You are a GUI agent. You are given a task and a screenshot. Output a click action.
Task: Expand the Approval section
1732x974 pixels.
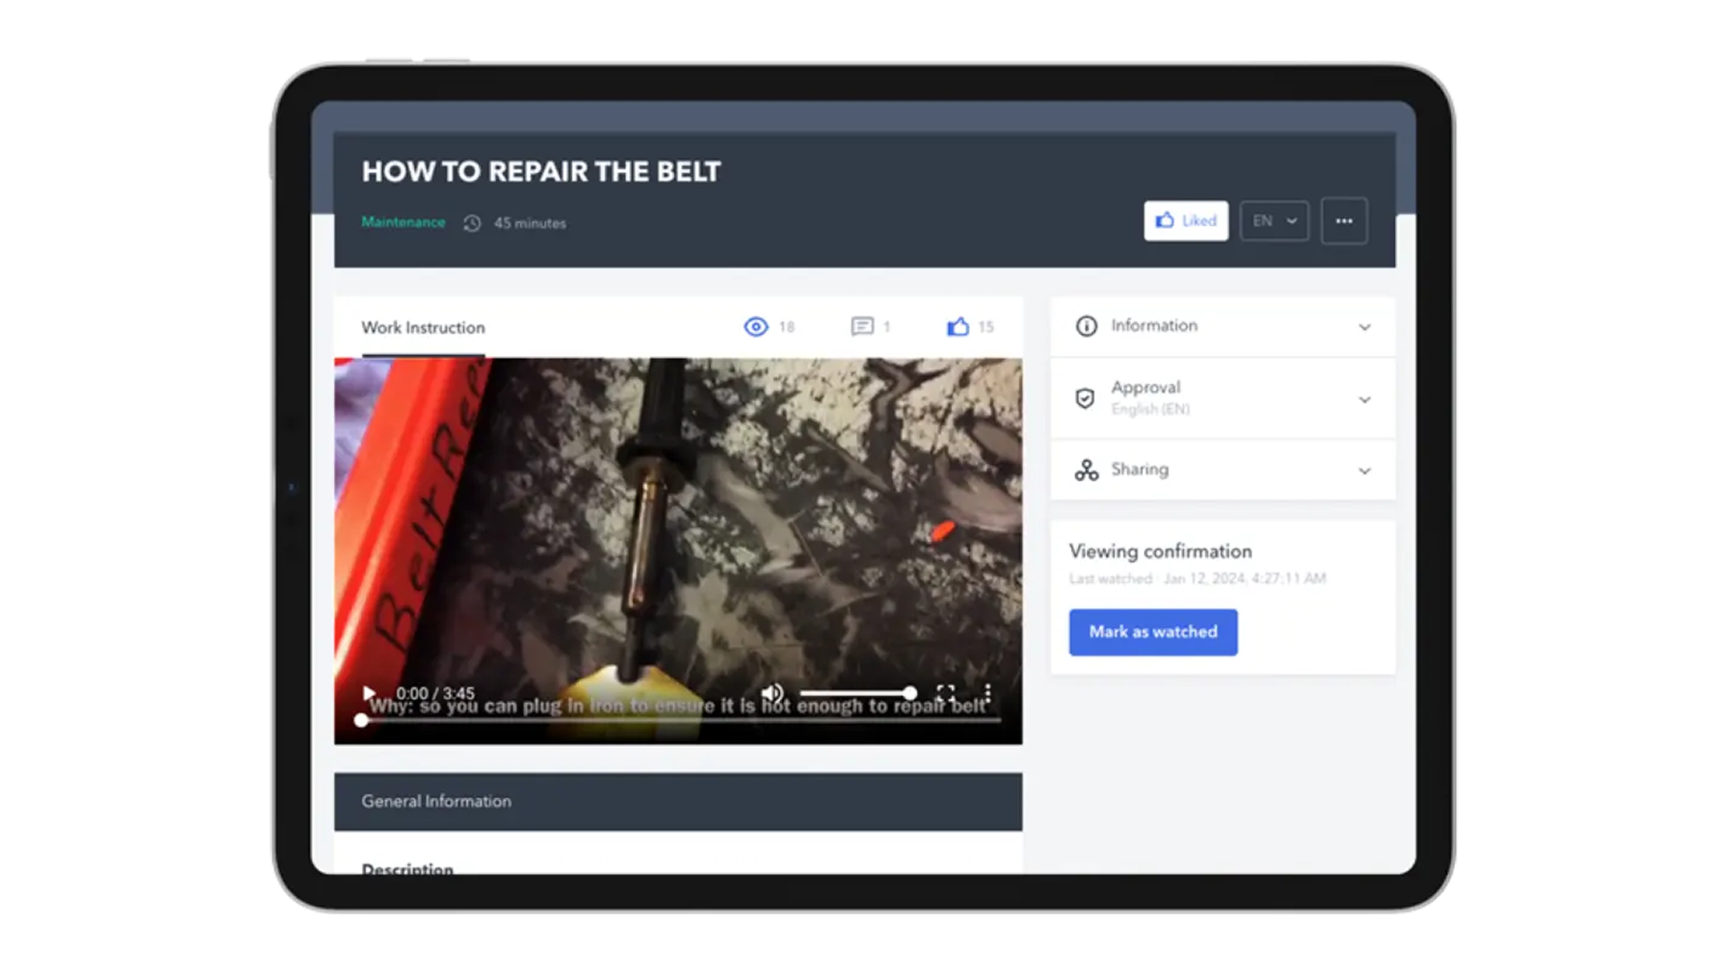[1222, 398]
